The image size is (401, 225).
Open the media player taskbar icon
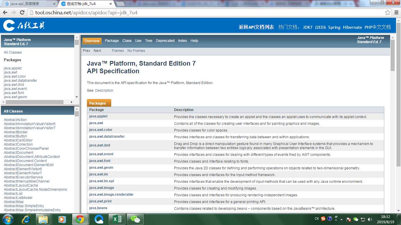62,219
